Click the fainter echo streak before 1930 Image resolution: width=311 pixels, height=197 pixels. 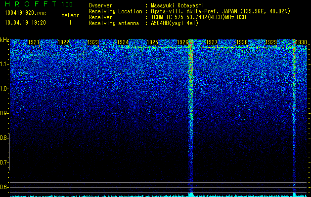click(294, 116)
